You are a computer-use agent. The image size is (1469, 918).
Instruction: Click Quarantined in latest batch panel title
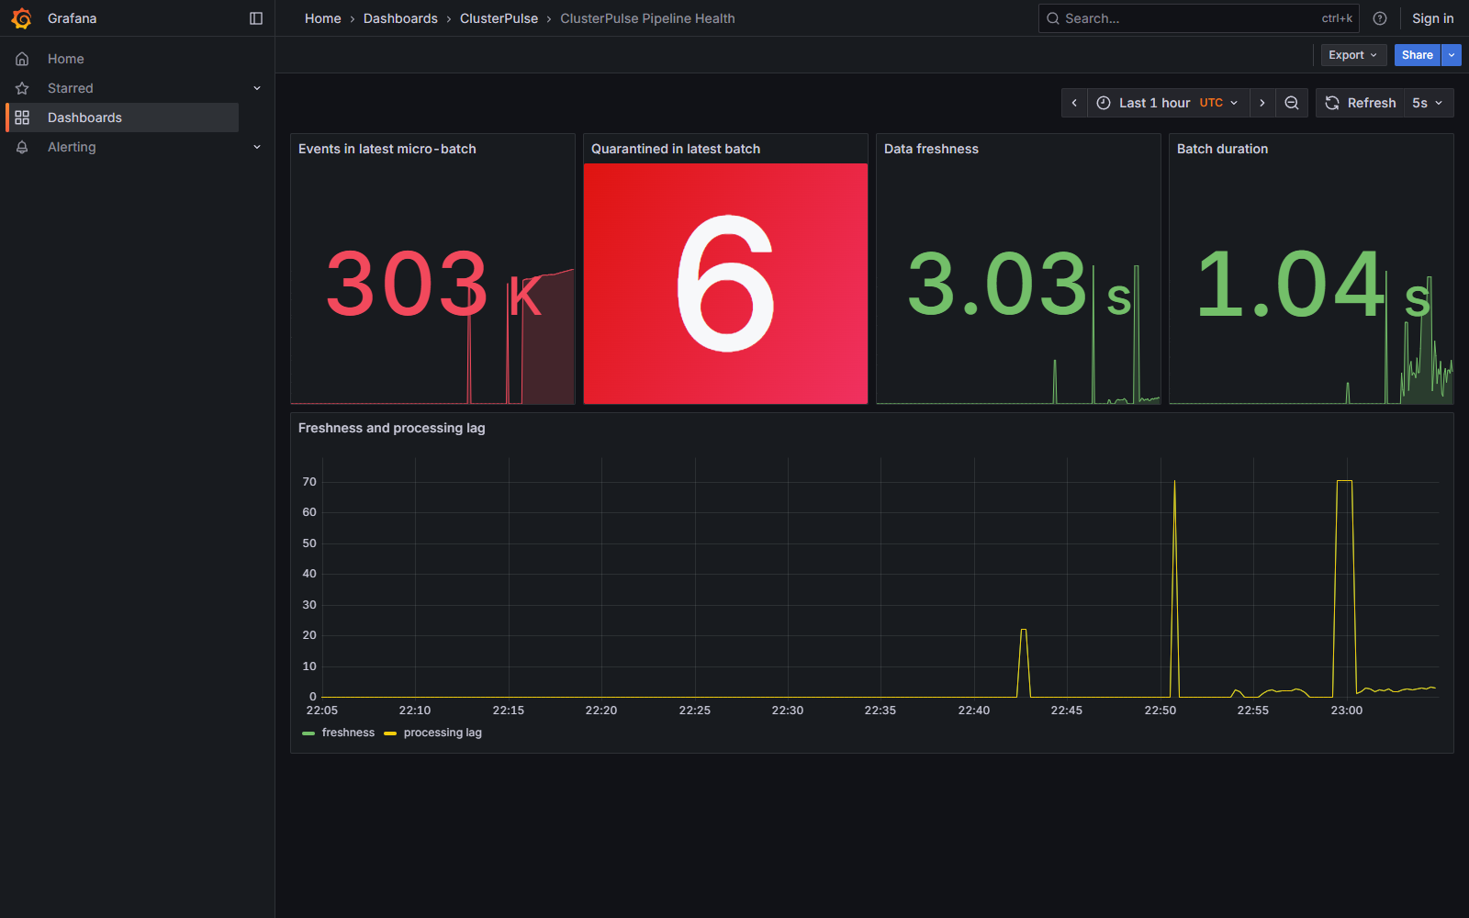676,149
